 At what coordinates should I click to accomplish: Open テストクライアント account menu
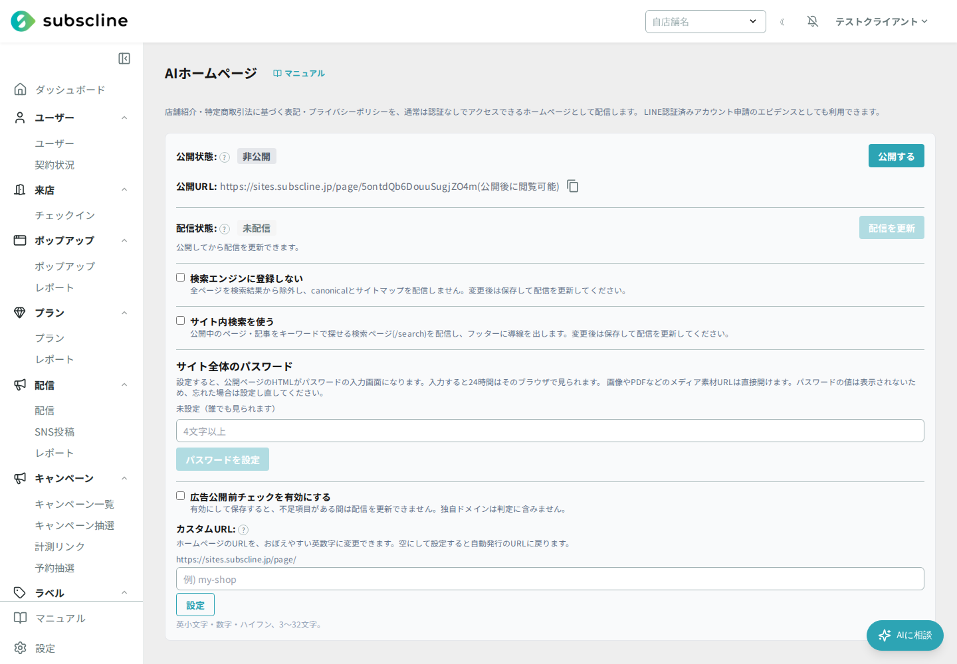coord(881,22)
